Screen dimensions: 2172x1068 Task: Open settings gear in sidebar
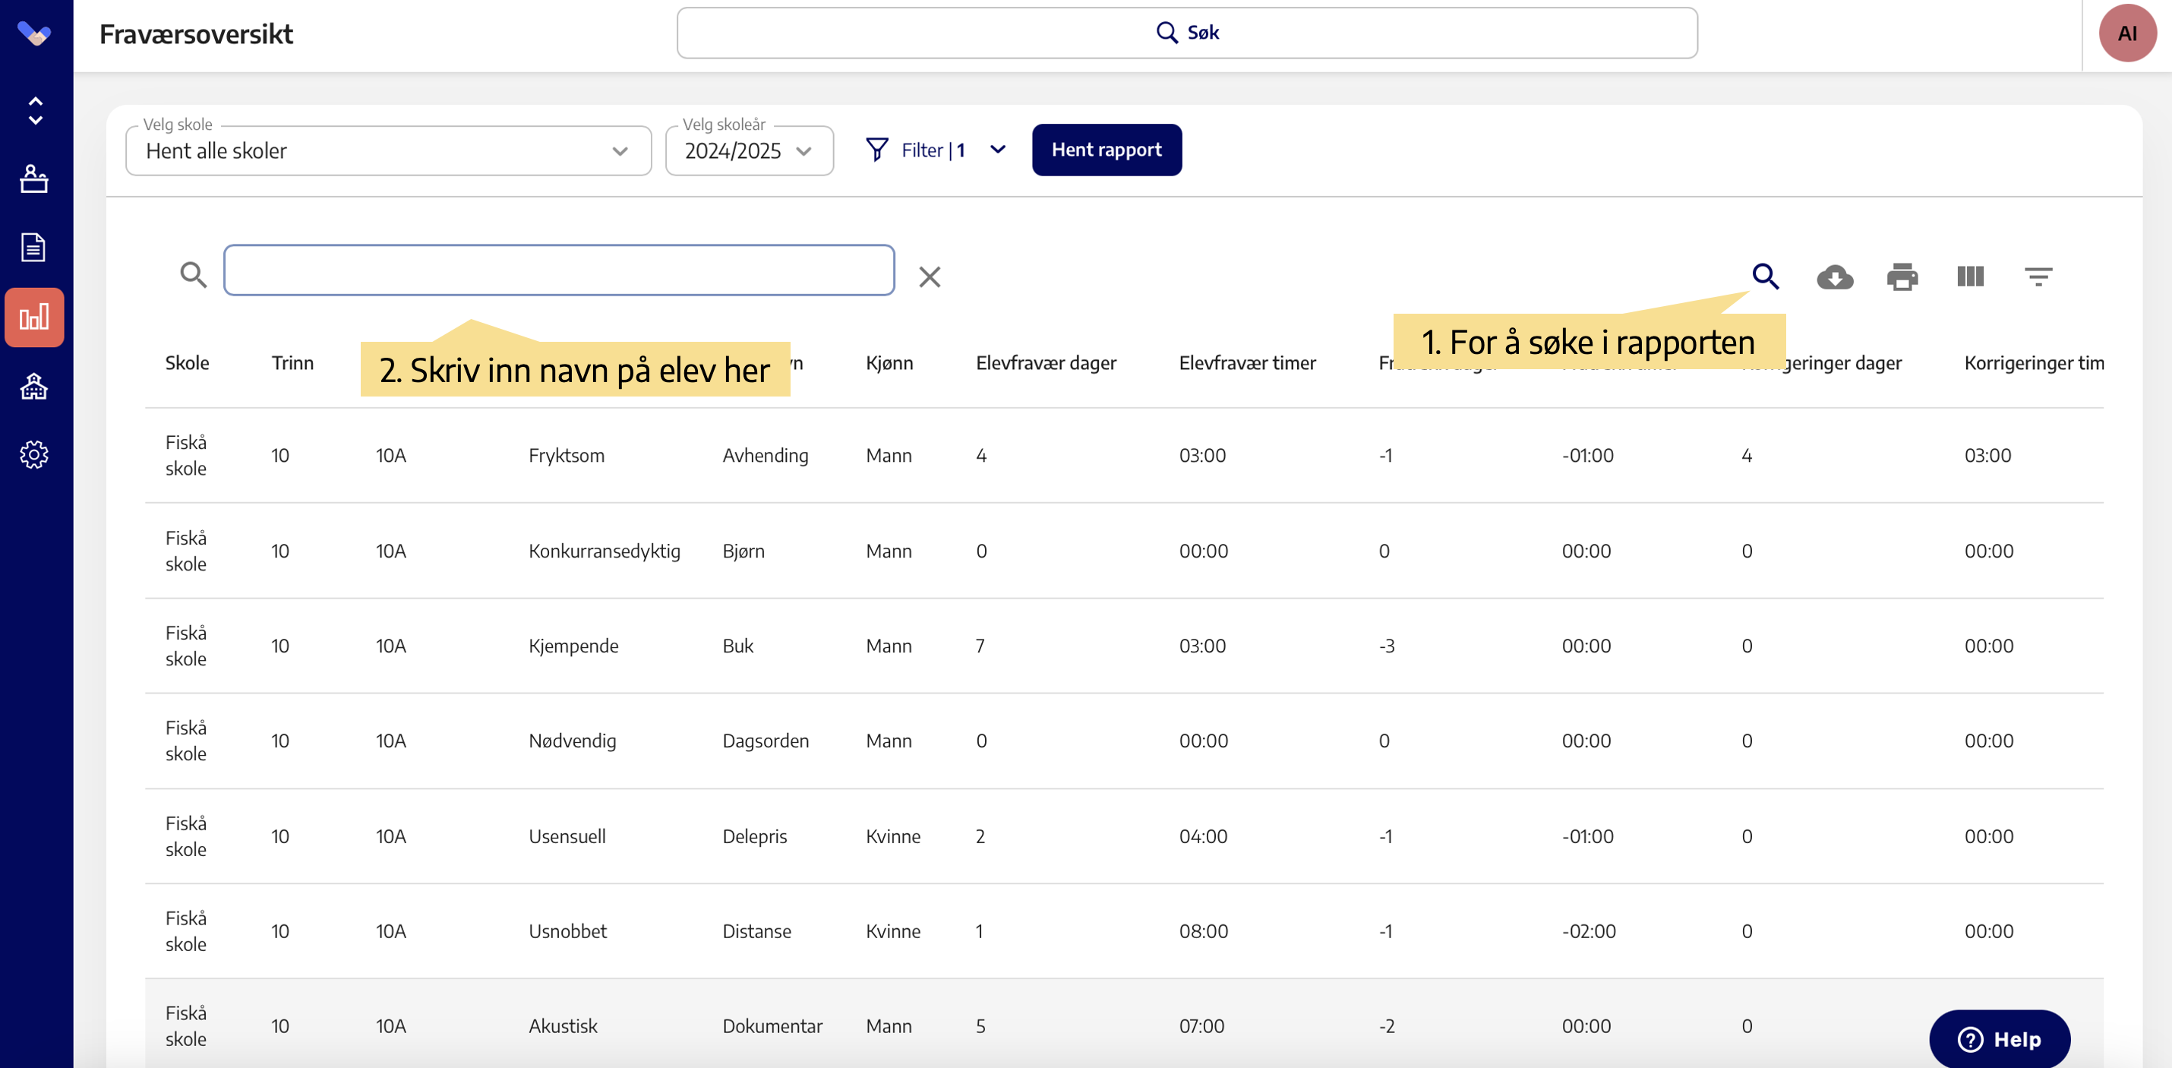click(x=33, y=455)
